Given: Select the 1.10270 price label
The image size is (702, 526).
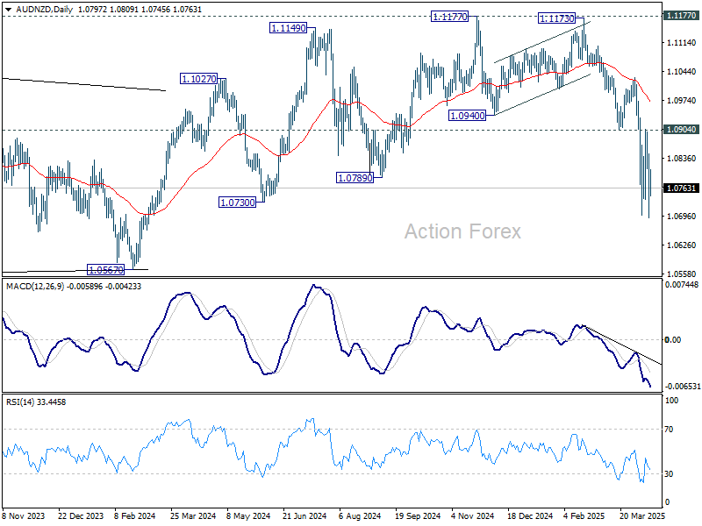Looking at the screenshot, I should tap(199, 79).
